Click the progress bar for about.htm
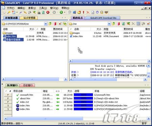This screenshot has height=126, width=152. click(x=83, y=98)
